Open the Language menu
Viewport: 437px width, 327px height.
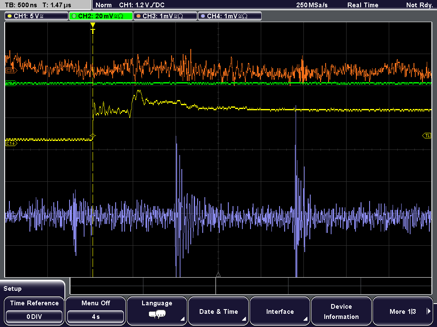click(157, 310)
